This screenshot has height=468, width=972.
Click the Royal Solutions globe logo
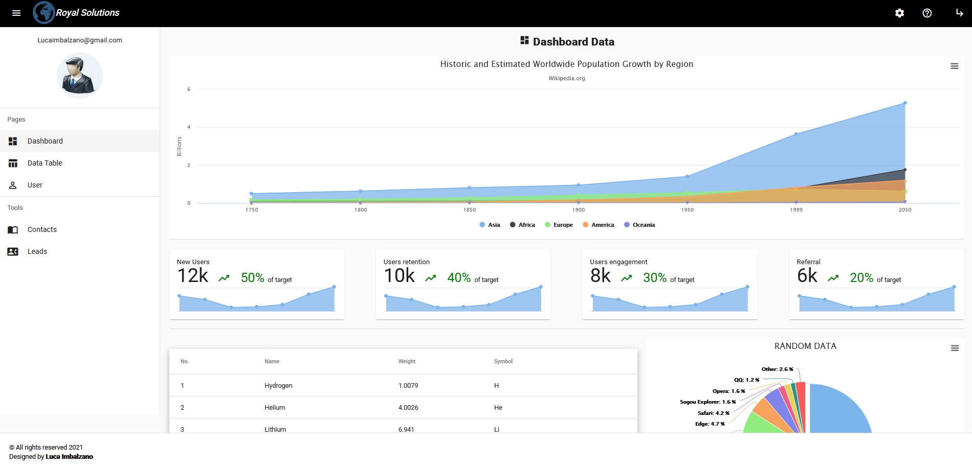pyautogui.click(x=44, y=13)
